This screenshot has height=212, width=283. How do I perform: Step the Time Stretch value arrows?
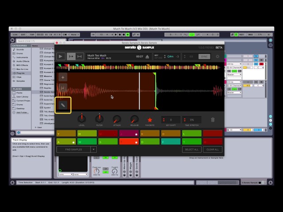click(x=185, y=120)
